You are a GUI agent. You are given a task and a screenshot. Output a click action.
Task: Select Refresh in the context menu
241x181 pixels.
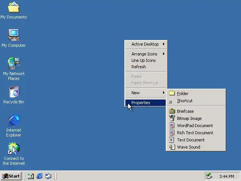click(x=146, y=67)
